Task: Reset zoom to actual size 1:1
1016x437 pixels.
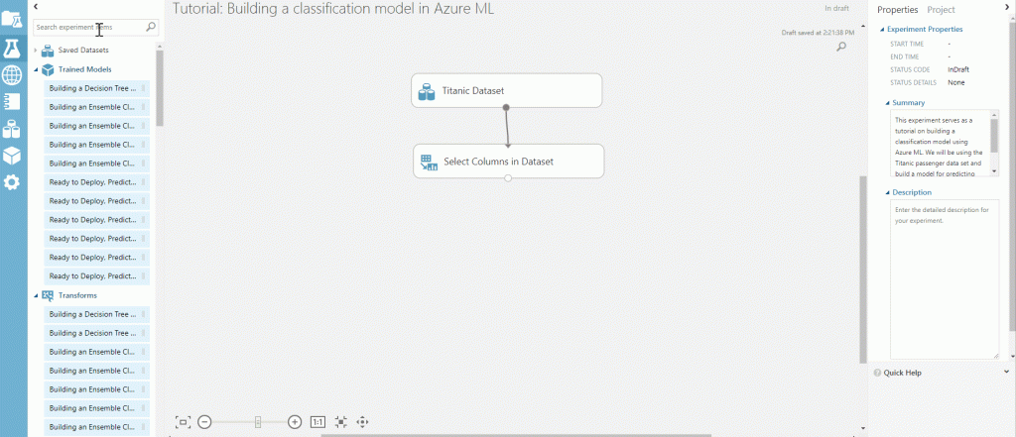Action: 318,422
